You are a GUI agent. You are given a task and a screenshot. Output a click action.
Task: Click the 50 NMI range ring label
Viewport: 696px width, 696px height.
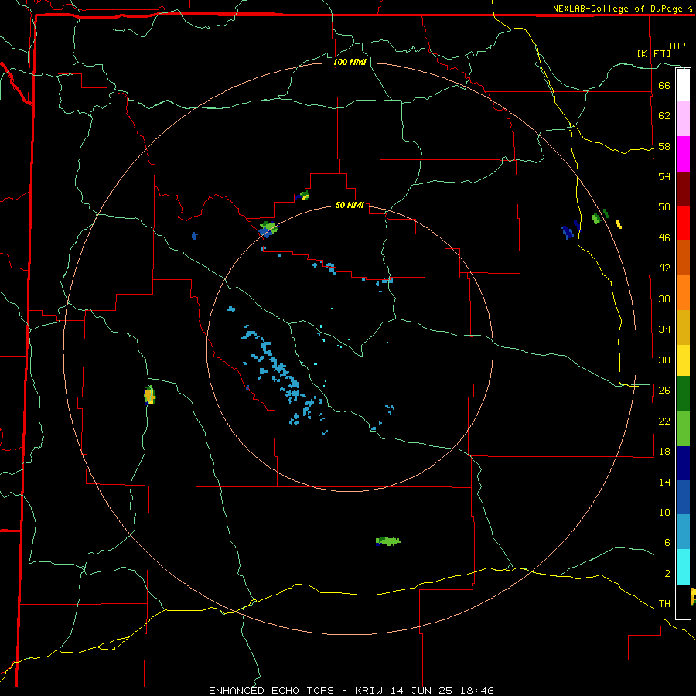[x=350, y=205]
